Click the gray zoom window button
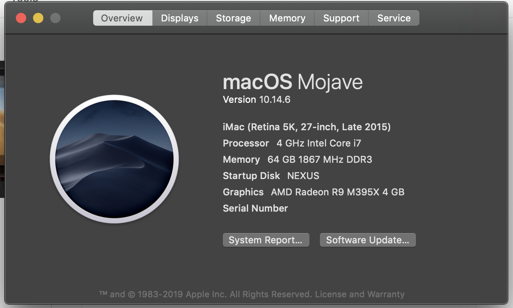Screen dimensions: 513x308 point(55,18)
